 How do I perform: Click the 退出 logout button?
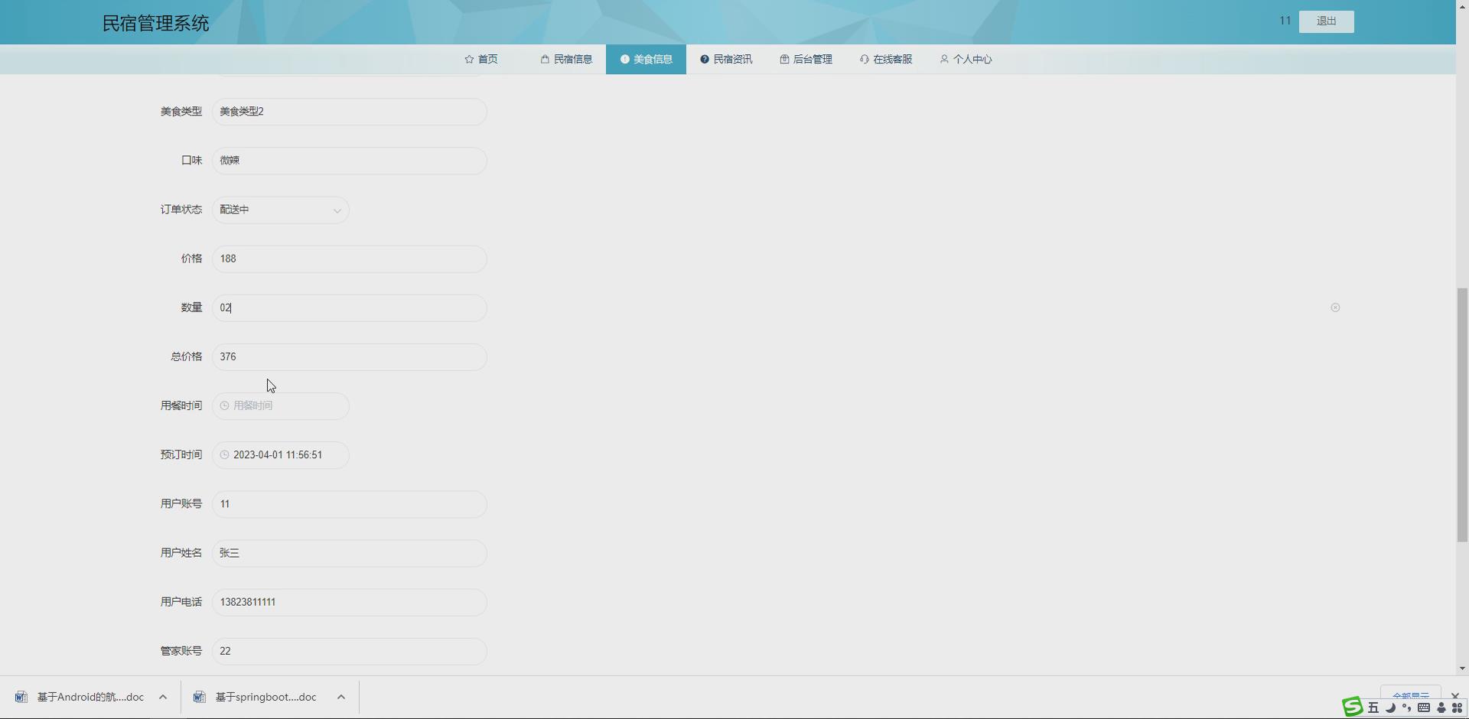[1326, 21]
